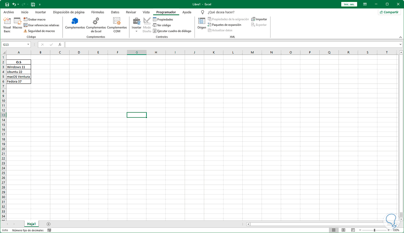404x233 pixels.
Task: Customize the Quick Access Toolbar dropdown
Action: tap(40, 4)
